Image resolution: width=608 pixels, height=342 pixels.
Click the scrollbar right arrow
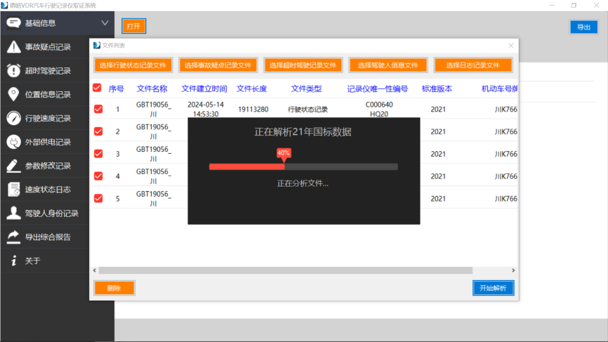[513, 270]
